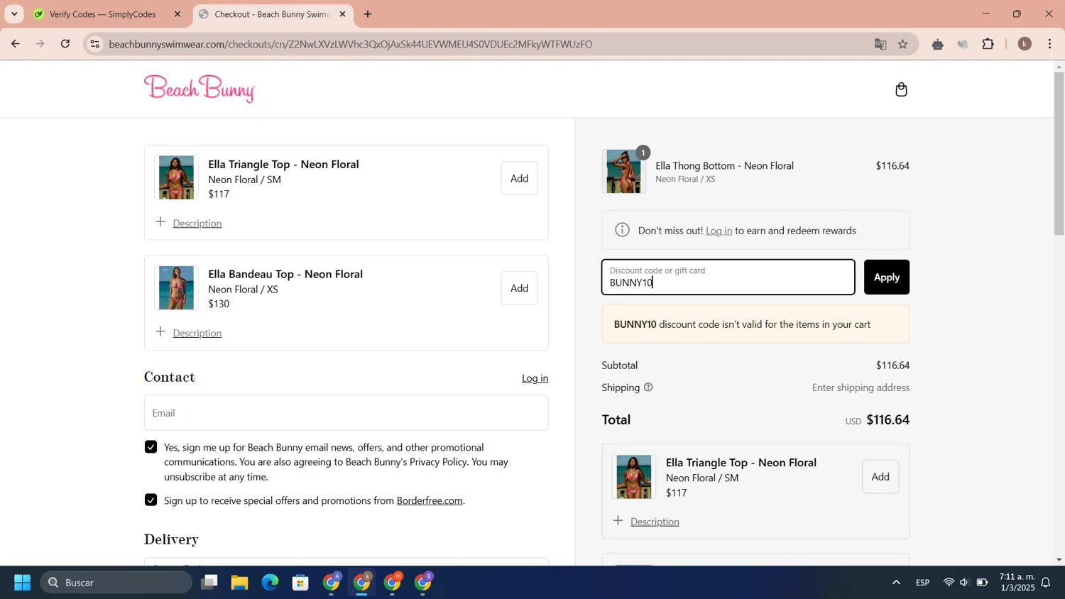Click the Windows taskbar search box
The width and height of the screenshot is (1065, 599).
point(116,583)
